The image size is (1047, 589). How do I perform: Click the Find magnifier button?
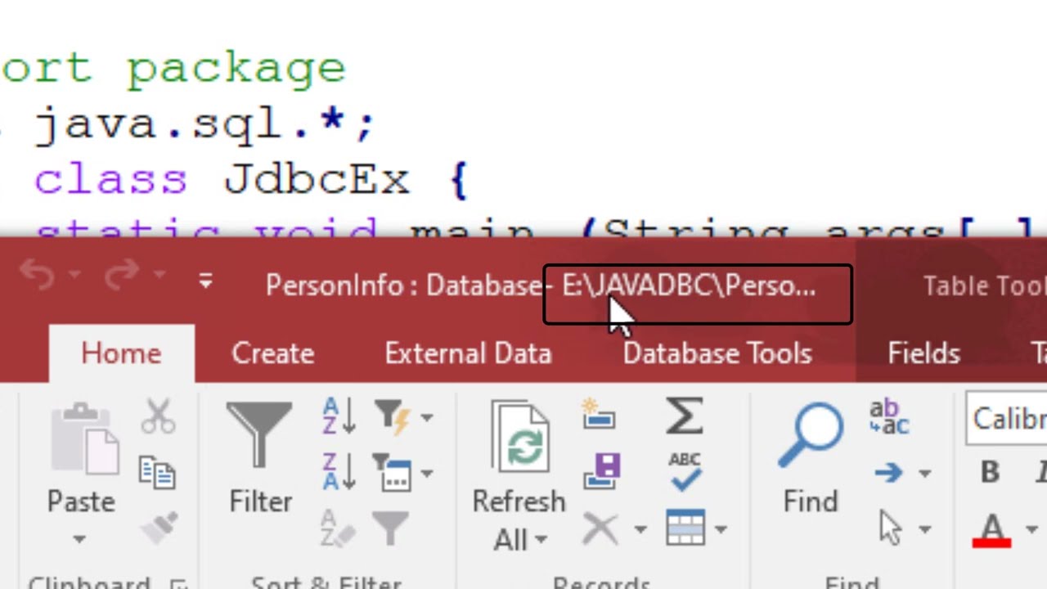click(810, 458)
